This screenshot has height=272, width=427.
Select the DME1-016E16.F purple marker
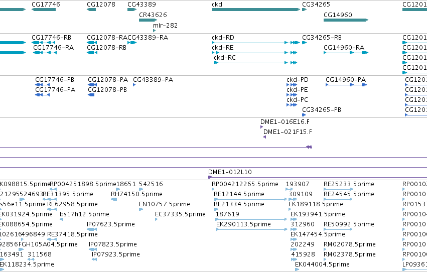click(262, 127)
